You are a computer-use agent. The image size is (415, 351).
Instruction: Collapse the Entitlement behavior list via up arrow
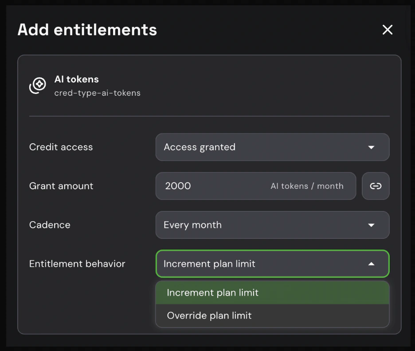coord(372,264)
